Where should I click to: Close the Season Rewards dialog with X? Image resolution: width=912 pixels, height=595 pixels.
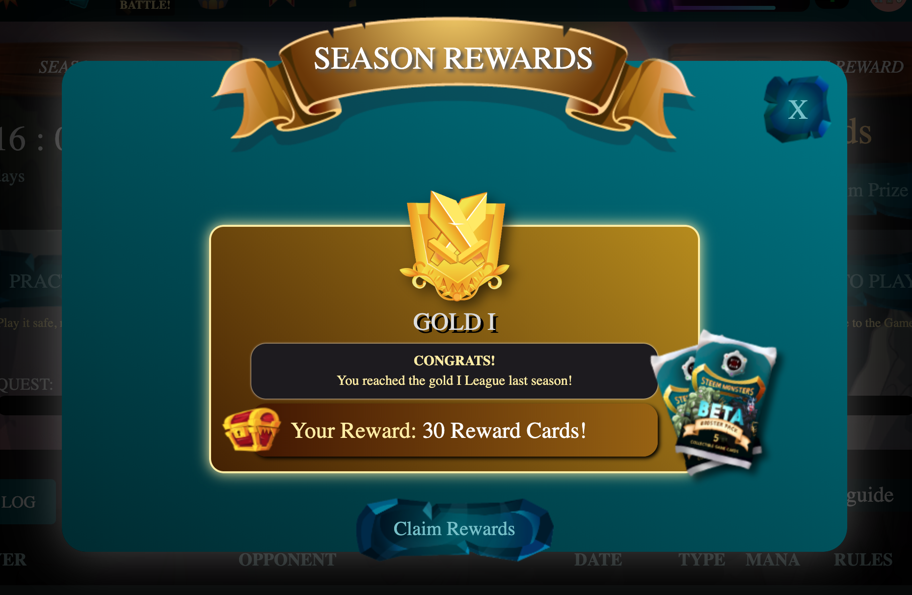click(x=797, y=109)
